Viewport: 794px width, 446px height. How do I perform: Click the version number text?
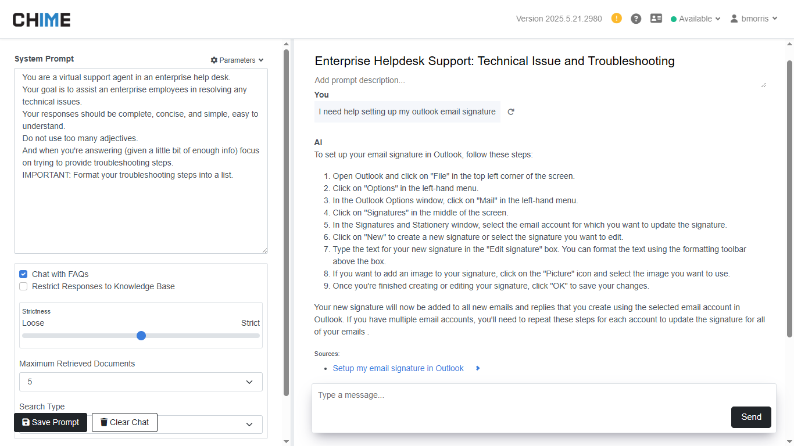click(x=559, y=19)
